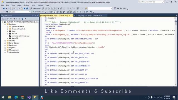
Task: Close the paklodgesdblatest script tab
Action: [72, 16]
